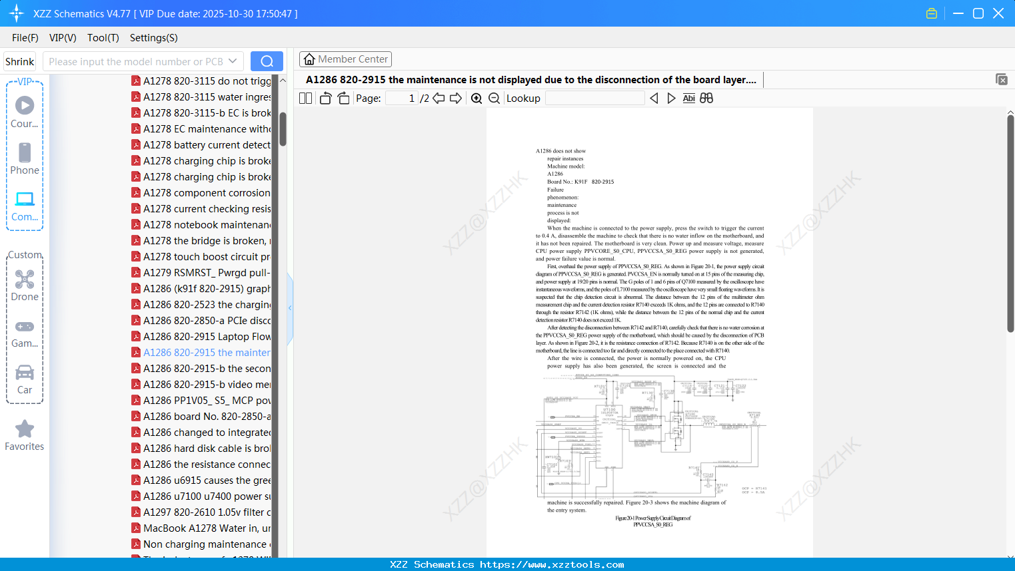Open 'A1286 820-2915 Laptop Flow' file

(201, 337)
